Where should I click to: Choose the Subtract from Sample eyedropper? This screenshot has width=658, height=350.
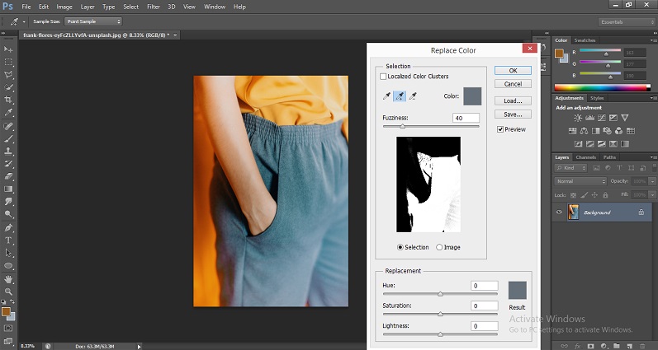tap(413, 96)
